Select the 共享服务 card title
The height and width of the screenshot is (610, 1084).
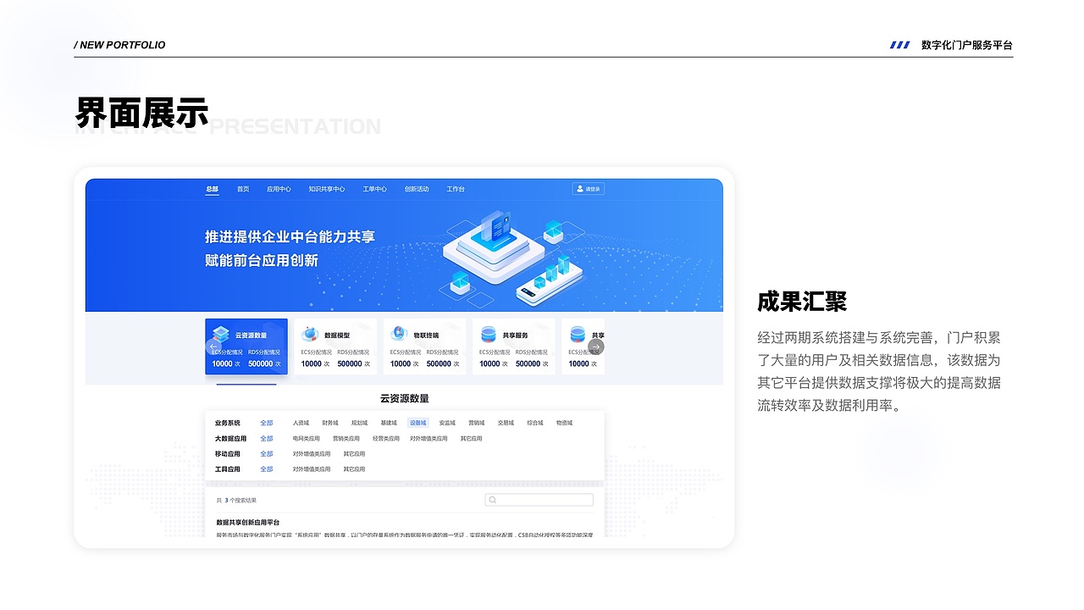[x=515, y=335]
